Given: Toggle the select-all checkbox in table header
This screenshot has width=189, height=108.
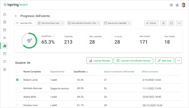Looking at the screenshot, I should (x=17, y=72).
